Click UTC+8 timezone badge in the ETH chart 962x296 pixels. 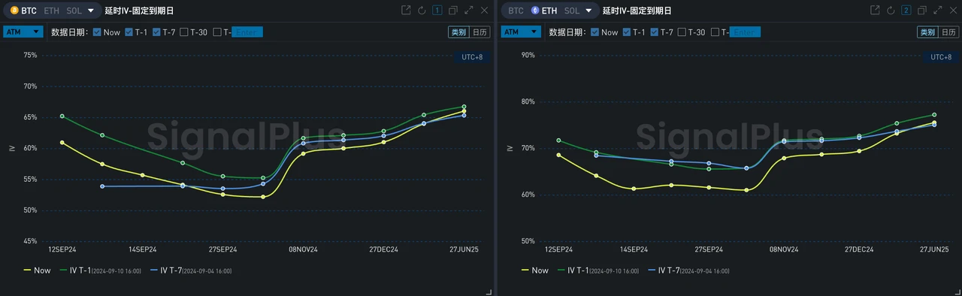pos(941,57)
